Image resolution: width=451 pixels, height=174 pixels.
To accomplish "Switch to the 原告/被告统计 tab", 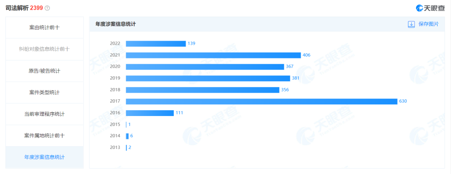I will click(45, 71).
